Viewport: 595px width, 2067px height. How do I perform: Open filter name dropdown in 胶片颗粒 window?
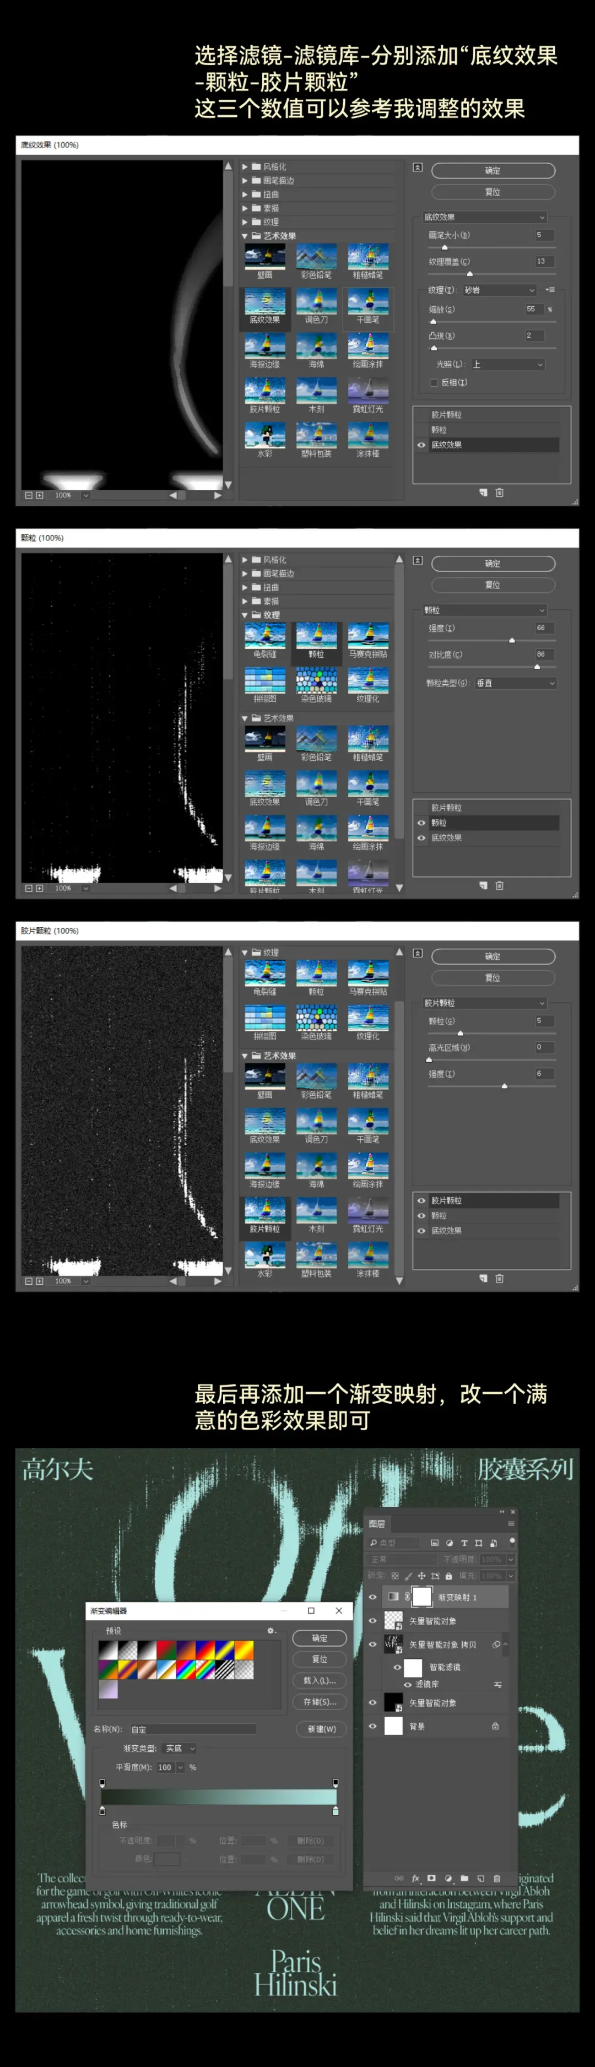point(485,1003)
